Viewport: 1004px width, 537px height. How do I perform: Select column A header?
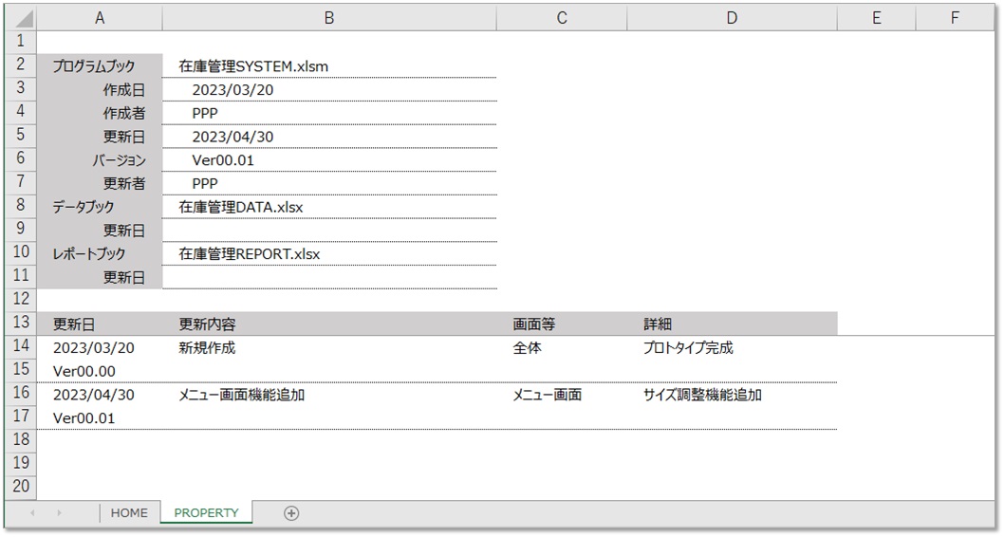100,18
